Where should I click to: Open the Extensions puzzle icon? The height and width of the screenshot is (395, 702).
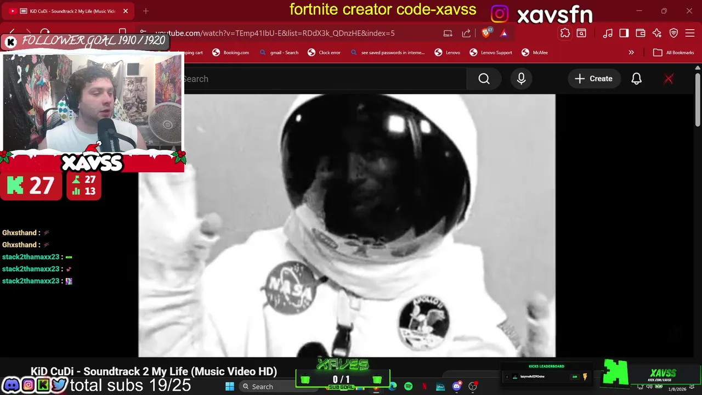click(x=565, y=33)
